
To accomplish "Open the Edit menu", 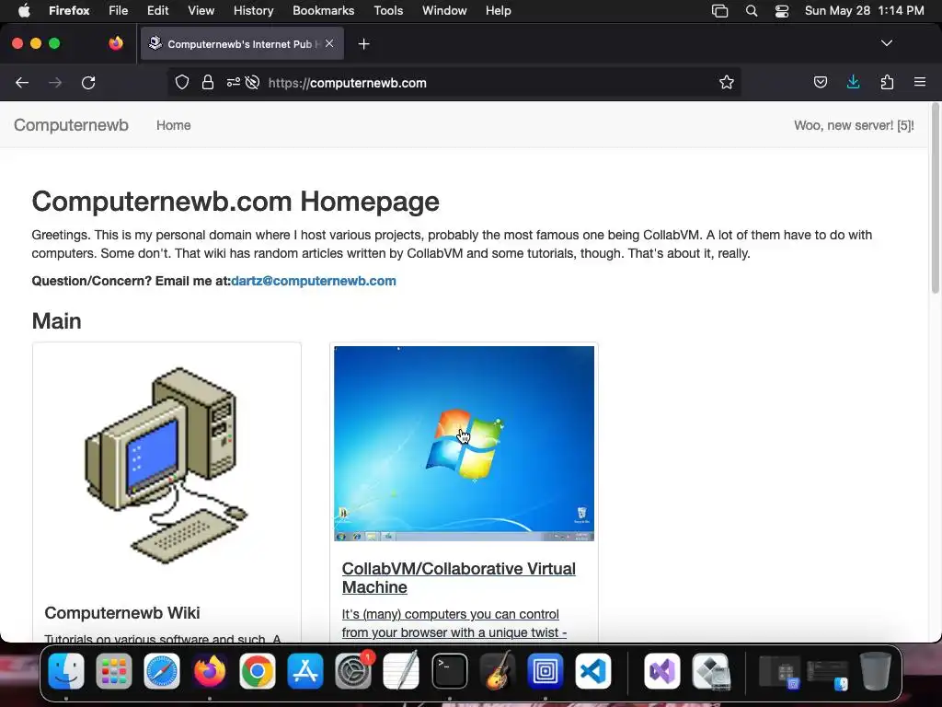I will (x=157, y=10).
